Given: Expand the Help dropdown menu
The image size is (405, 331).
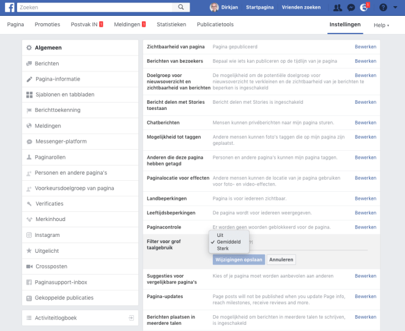Looking at the screenshot, I should 381,25.
